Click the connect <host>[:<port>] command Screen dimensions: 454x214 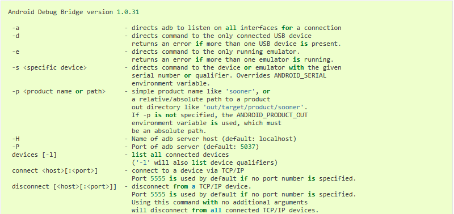point(55,170)
